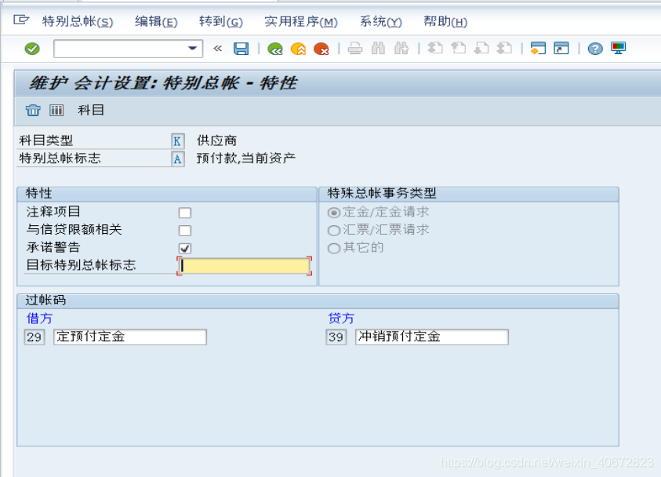This screenshot has height=477, width=661.
Task: Open the system menu icon at top left
Action: click(20, 20)
